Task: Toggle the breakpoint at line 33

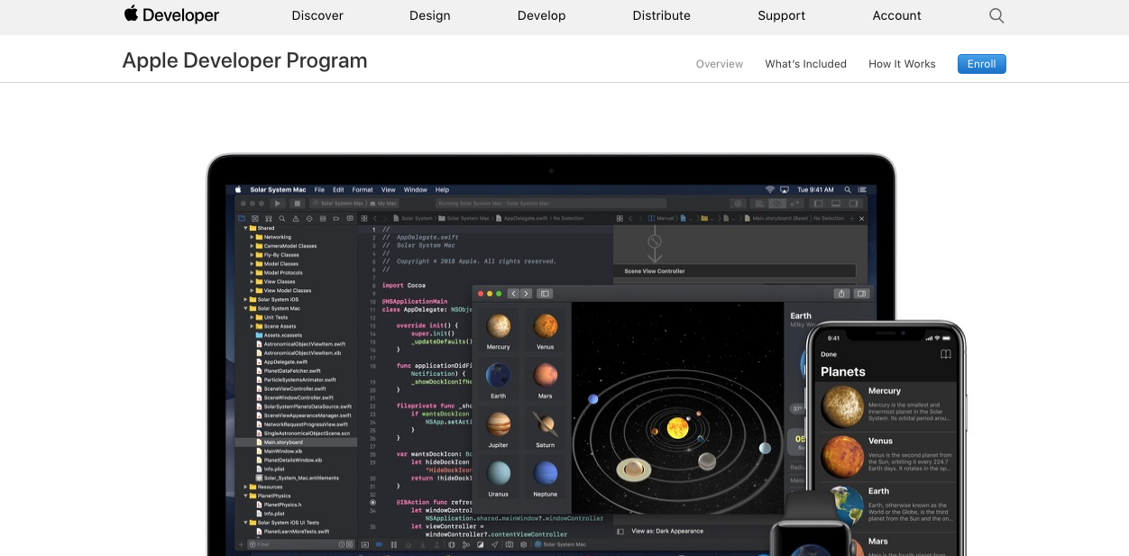Action: [x=372, y=502]
